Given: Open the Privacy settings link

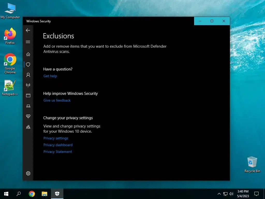Looking at the screenshot, I should [x=56, y=138].
